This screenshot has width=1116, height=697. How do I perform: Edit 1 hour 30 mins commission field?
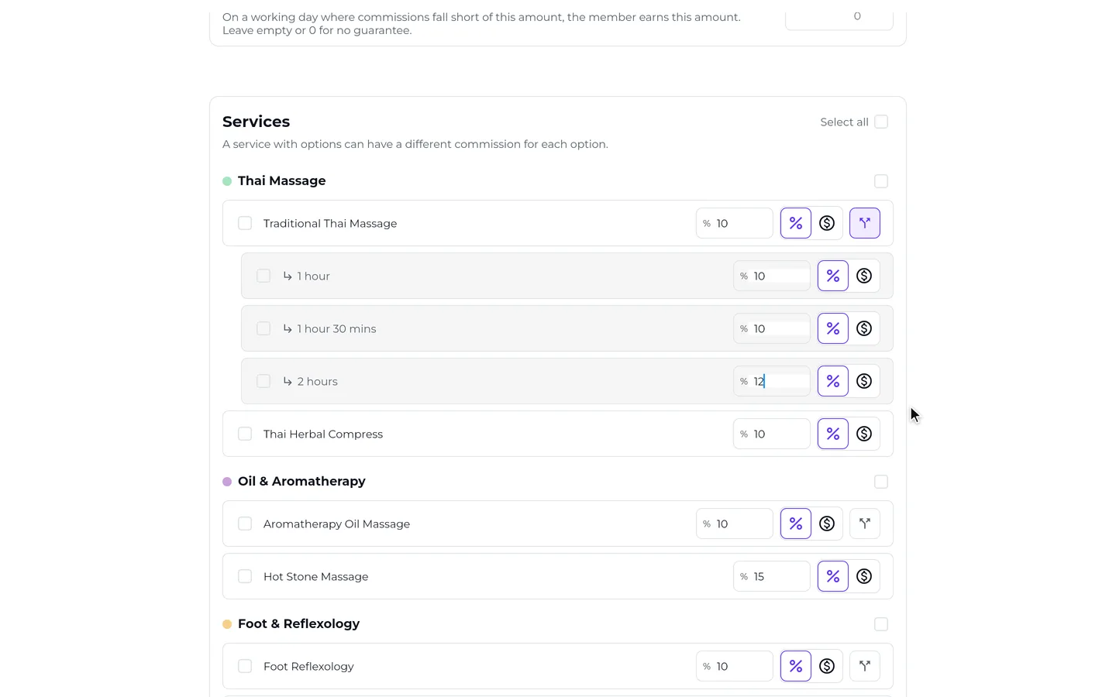point(772,328)
